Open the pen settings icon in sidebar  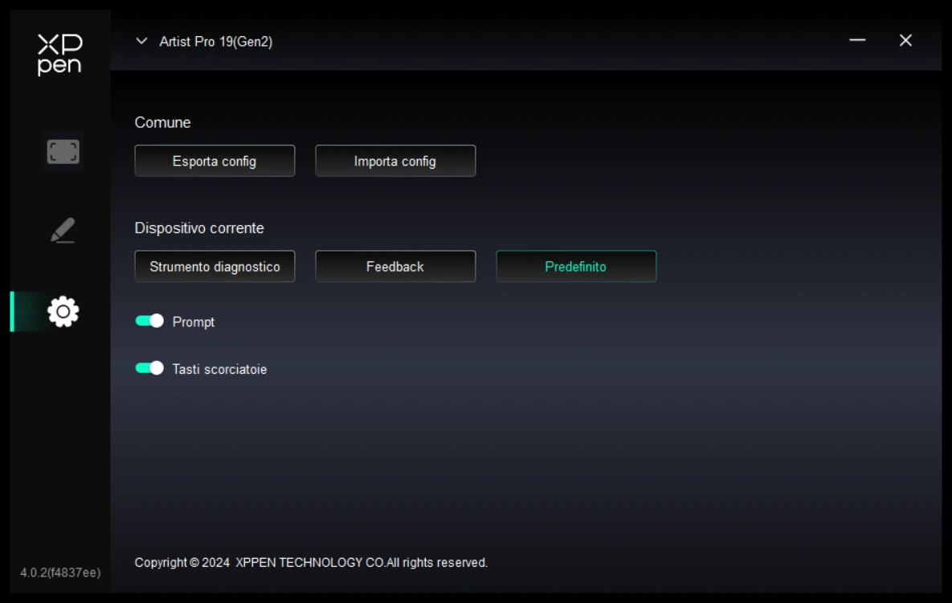pos(63,230)
